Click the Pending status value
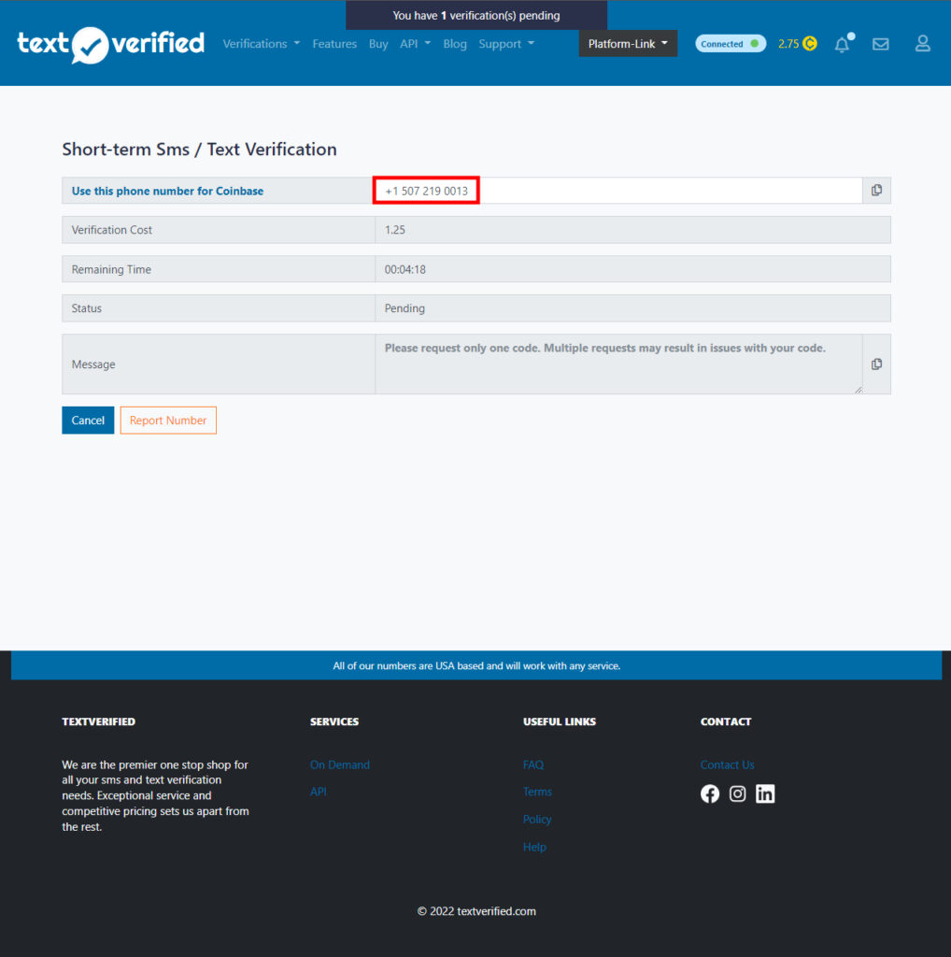Screen dimensions: 951x957 (x=405, y=308)
